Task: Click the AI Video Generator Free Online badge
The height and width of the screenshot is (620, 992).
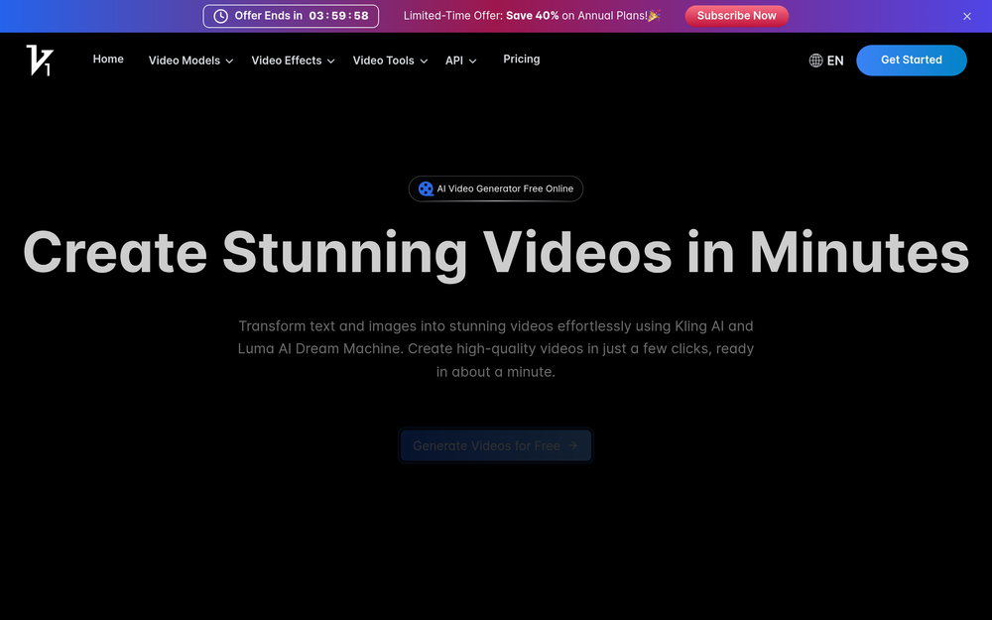Action: [495, 188]
